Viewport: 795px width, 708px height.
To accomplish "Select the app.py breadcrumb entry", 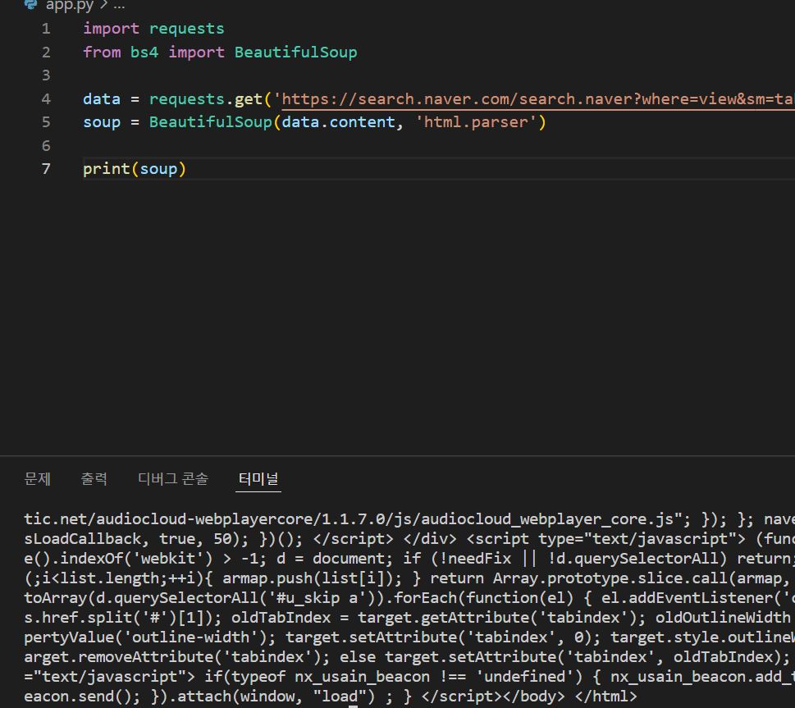I will (70, 6).
